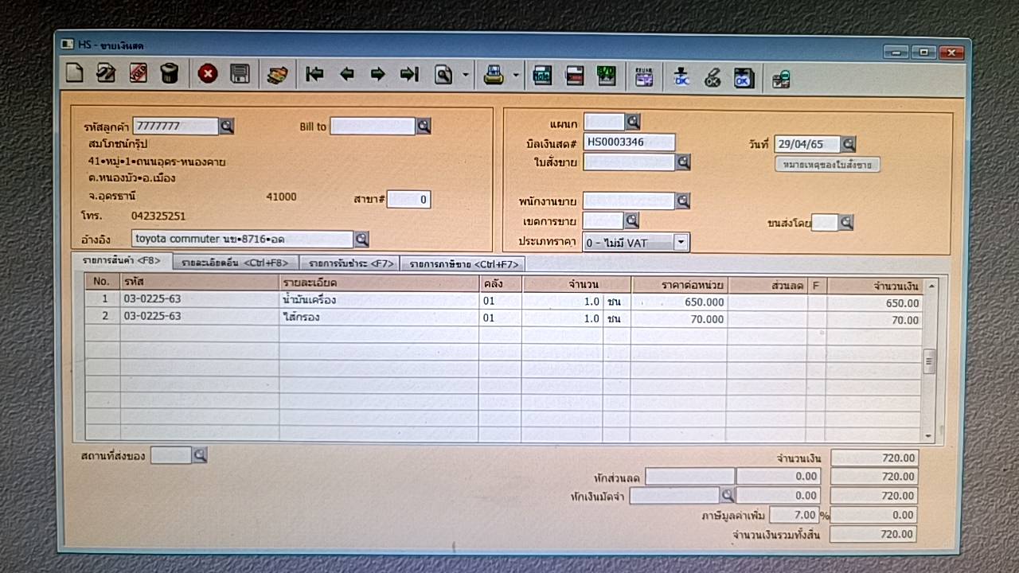Click the toyota commuter reference field
This screenshot has height=573, width=1019.
[x=242, y=239]
